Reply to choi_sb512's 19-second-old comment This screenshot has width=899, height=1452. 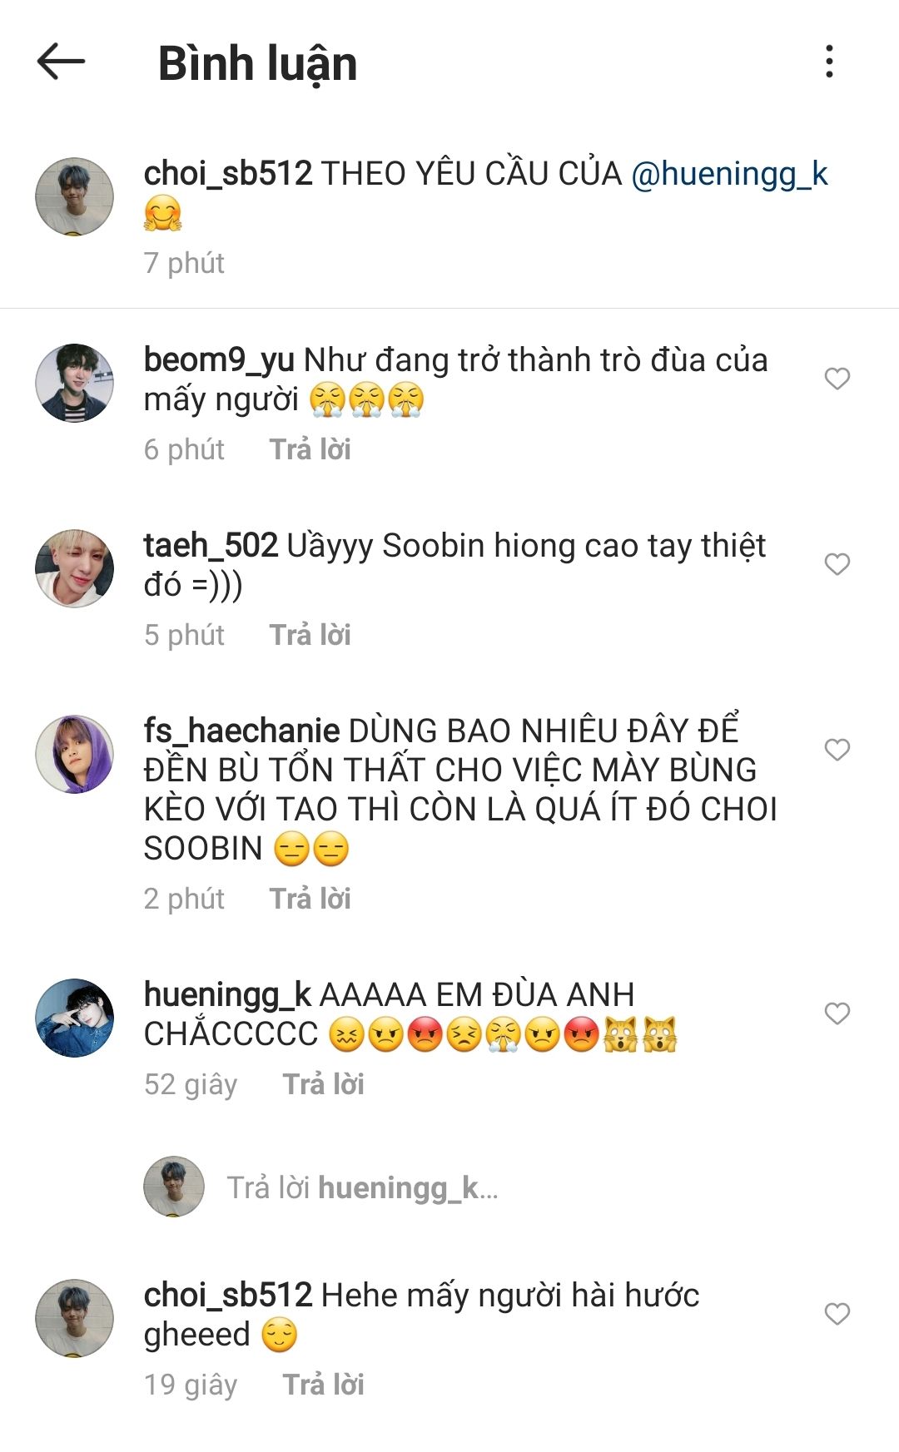coord(323,1385)
